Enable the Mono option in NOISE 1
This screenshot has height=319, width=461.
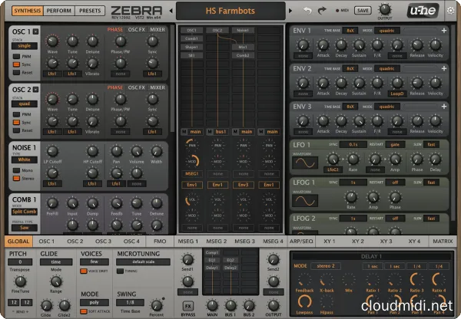[15, 169]
